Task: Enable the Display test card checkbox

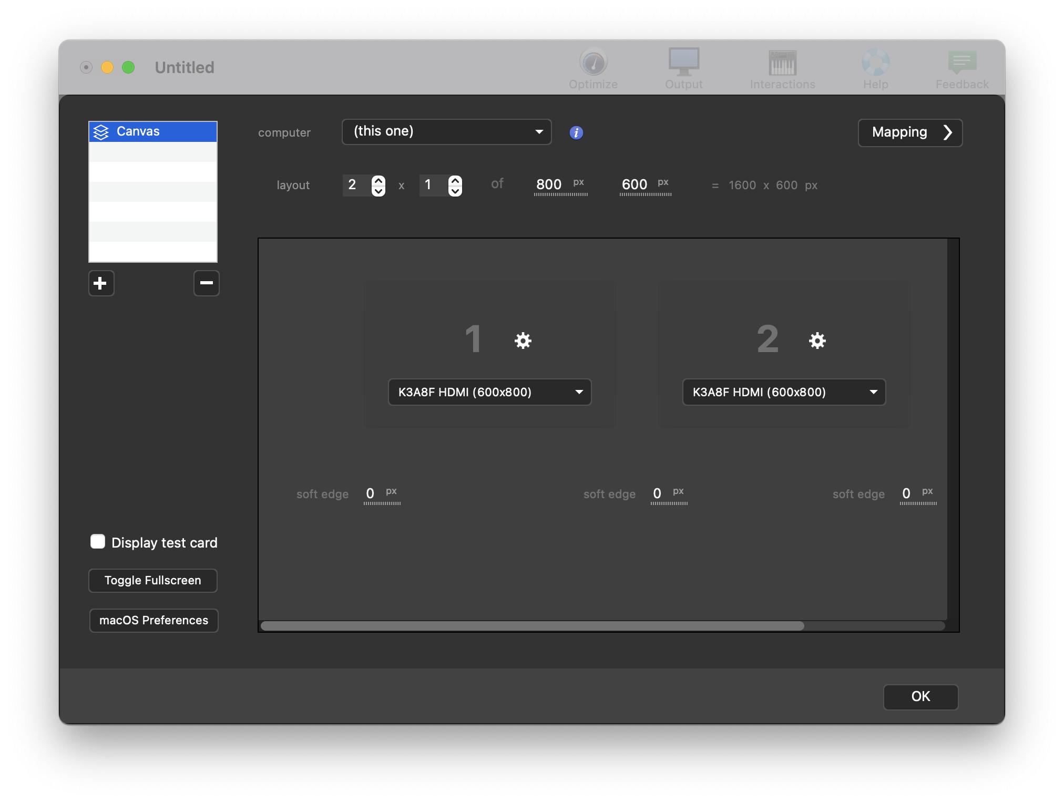Action: 98,542
